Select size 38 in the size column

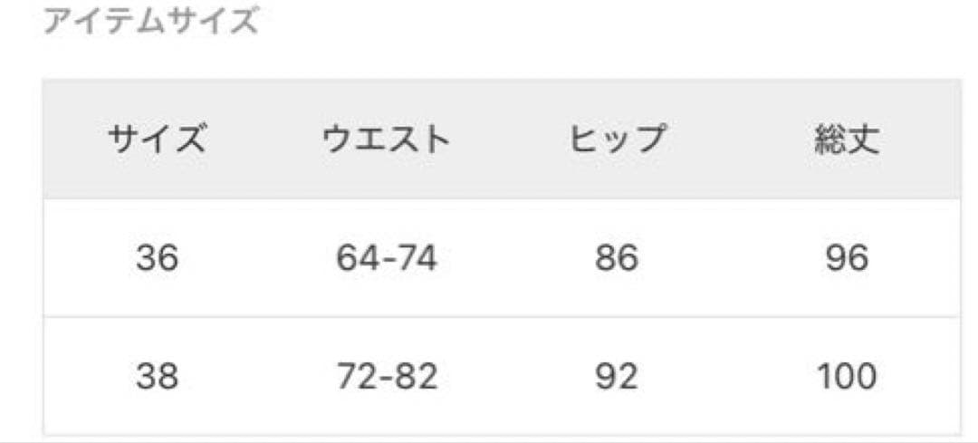tap(158, 375)
